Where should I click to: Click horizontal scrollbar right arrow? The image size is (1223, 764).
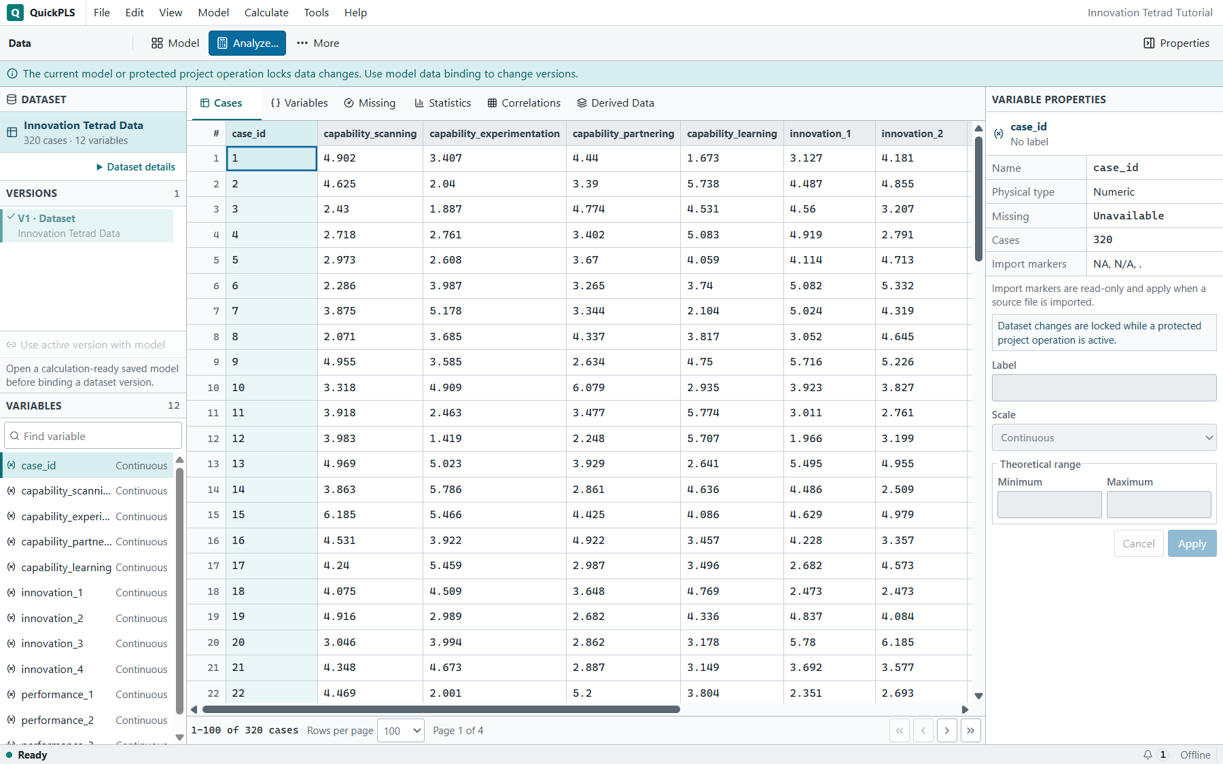pyautogui.click(x=965, y=709)
